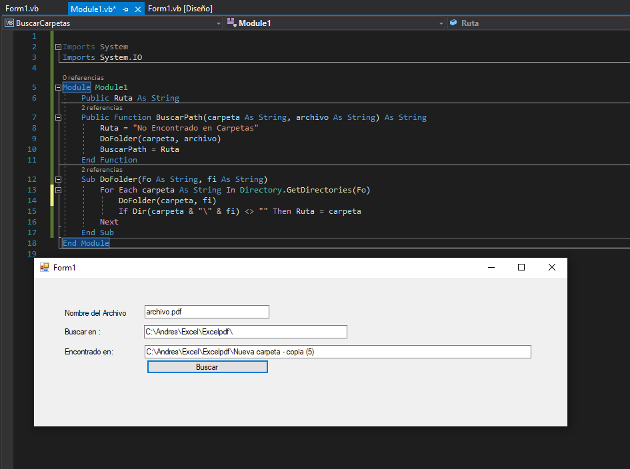Collapse the Module Module1 block
The width and height of the screenshot is (630, 469).
click(x=58, y=87)
